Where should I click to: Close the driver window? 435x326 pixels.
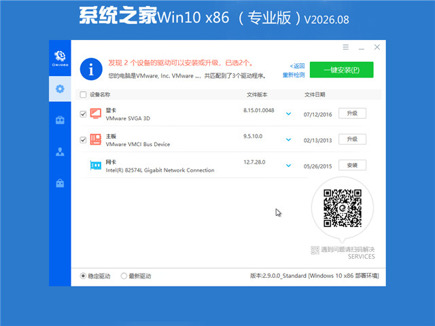point(377,47)
